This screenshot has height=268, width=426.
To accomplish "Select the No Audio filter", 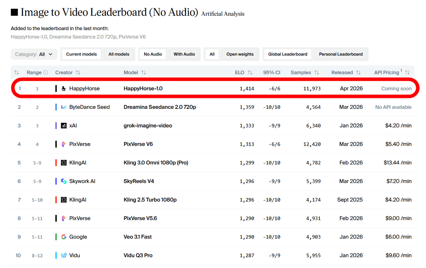I will point(153,54).
